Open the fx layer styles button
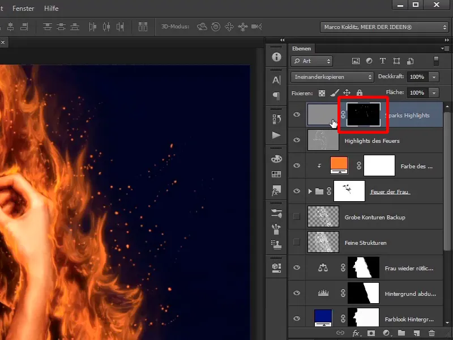453x340 pixels. [357, 333]
